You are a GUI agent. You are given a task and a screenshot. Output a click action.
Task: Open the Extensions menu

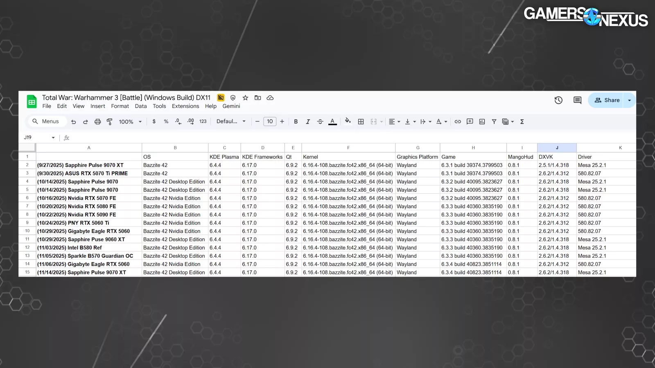click(x=185, y=106)
